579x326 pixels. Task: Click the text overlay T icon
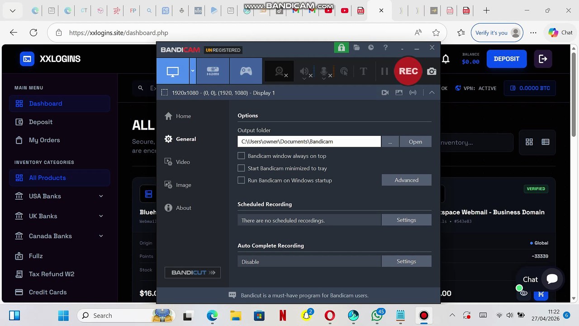(363, 71)
